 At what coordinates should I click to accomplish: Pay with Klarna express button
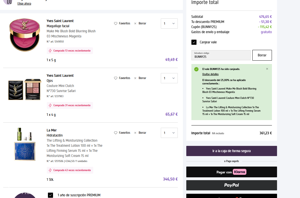[x=231, y=172]
